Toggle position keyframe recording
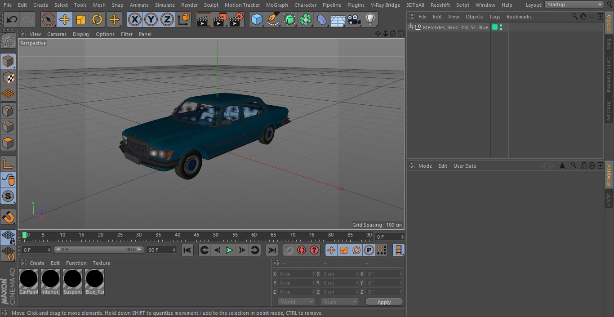Viewport: 614px width, 317px height. (331, 250)
